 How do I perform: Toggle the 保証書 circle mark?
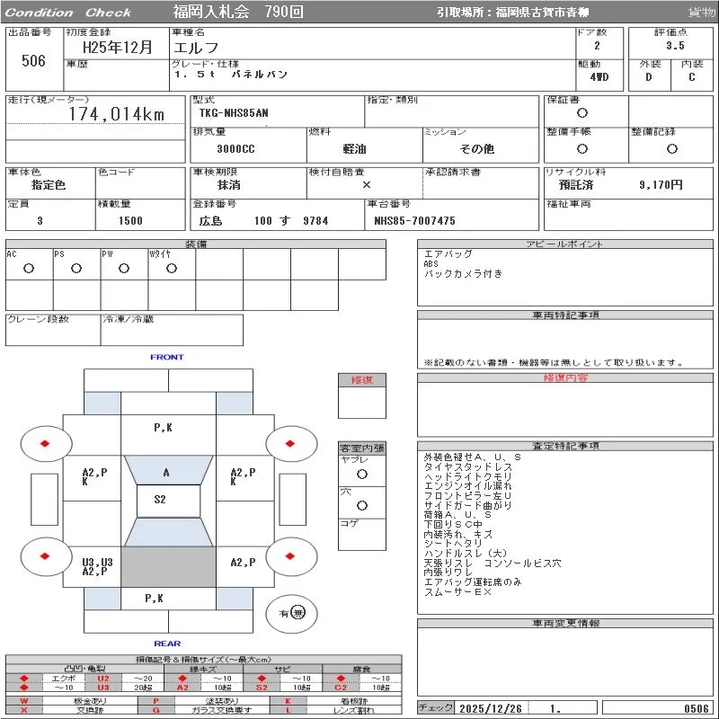[582, 113]
